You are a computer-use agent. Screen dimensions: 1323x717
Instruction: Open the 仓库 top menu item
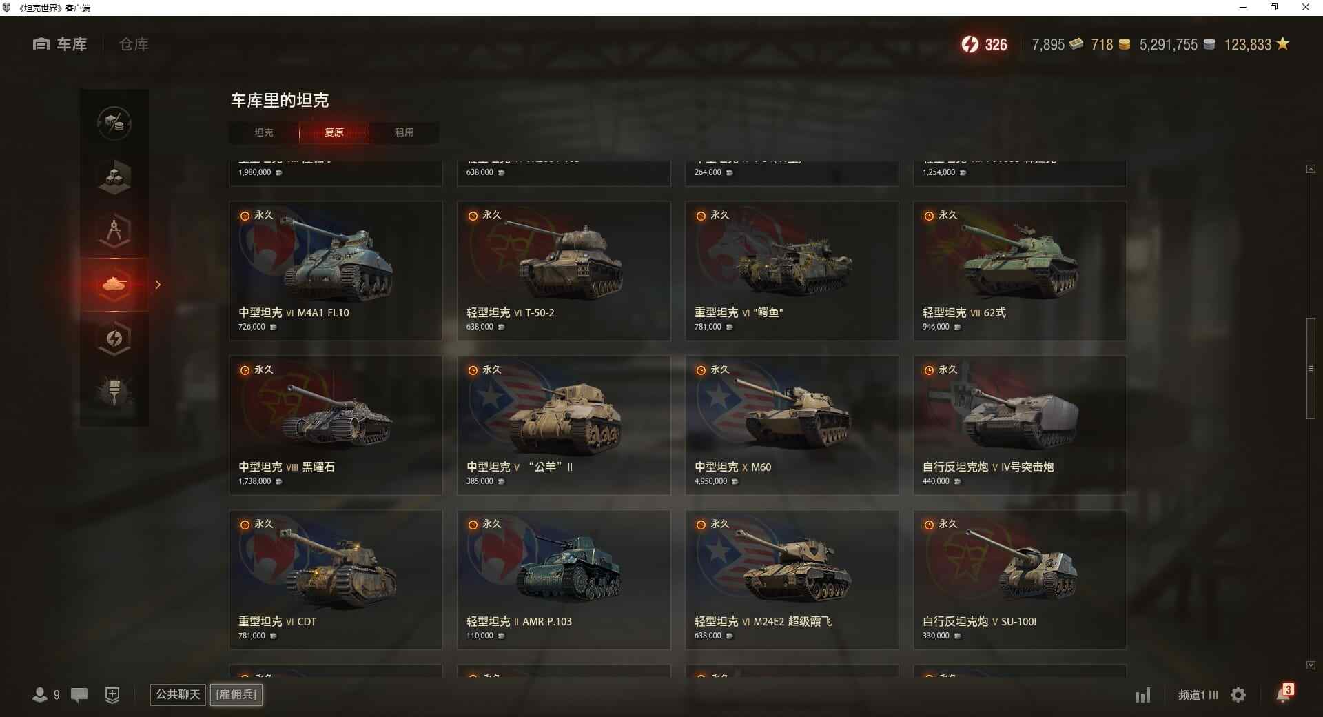(134, 44)
